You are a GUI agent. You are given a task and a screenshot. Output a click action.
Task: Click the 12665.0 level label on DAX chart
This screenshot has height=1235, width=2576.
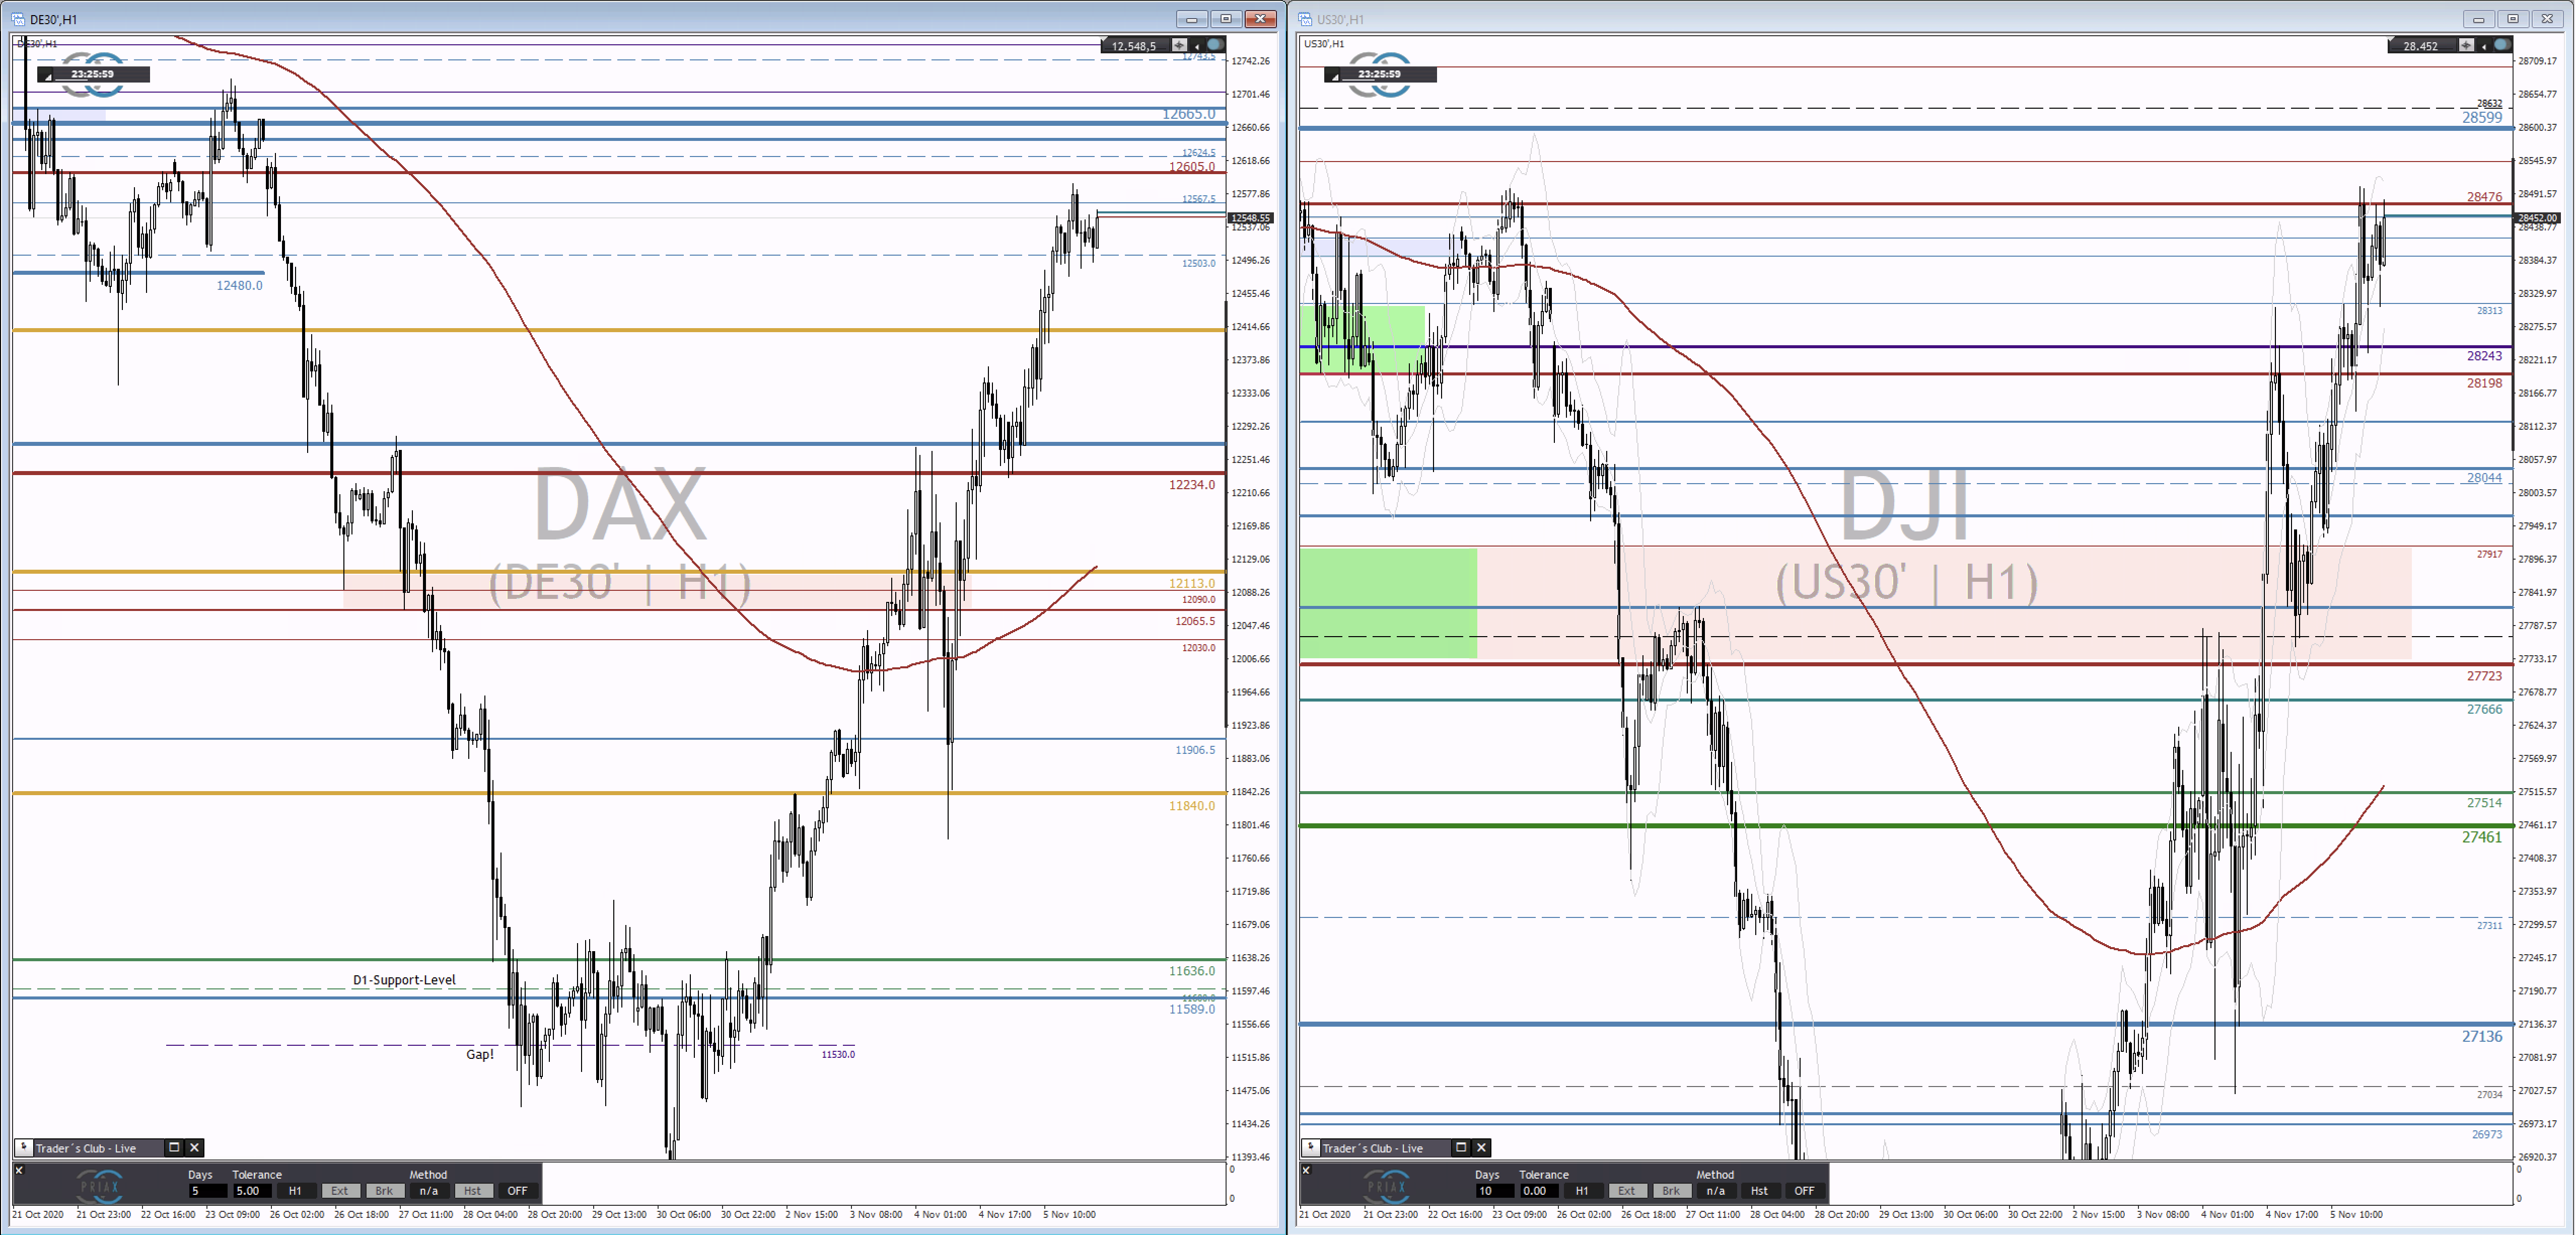click(x=1189, y=114)
